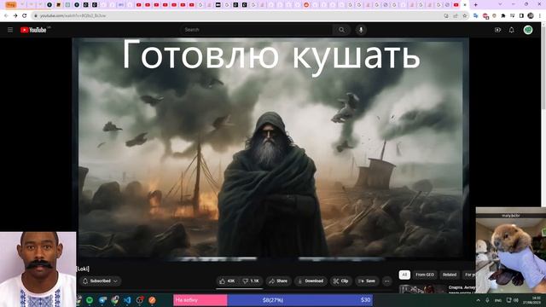Dislike the video with thumbs down 1.1K

(251, 281)
